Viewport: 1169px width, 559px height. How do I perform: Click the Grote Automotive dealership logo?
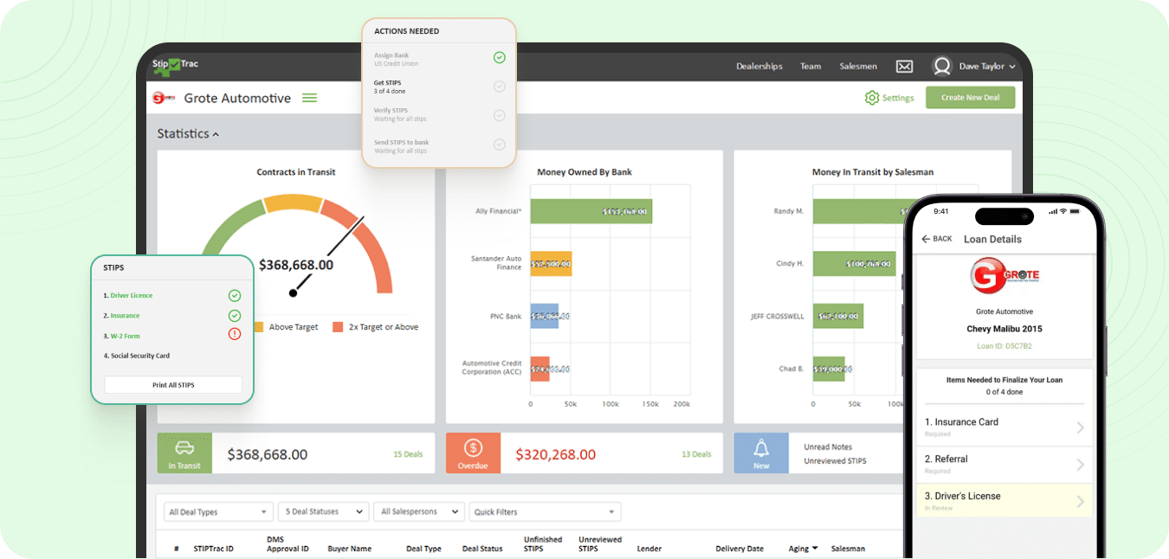[x=164, y=98]
